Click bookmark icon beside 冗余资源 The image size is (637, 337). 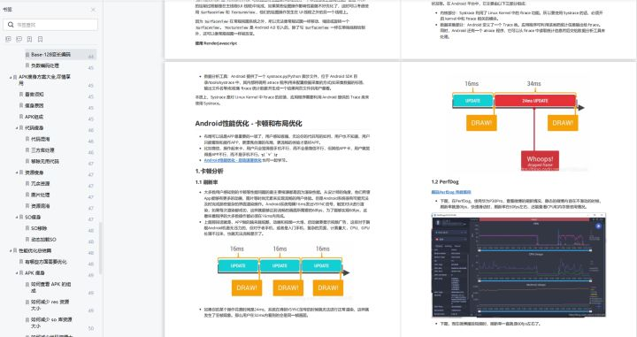[27, 183]
